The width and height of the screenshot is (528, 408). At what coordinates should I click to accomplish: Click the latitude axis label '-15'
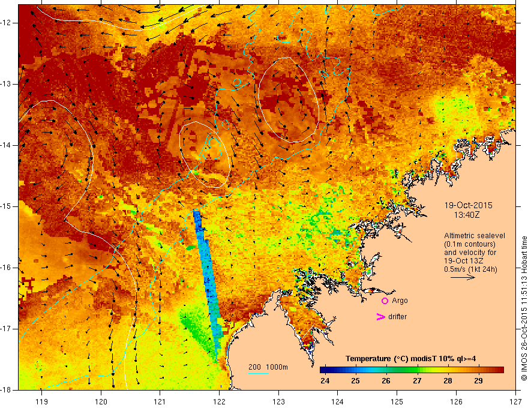(7, 206)
